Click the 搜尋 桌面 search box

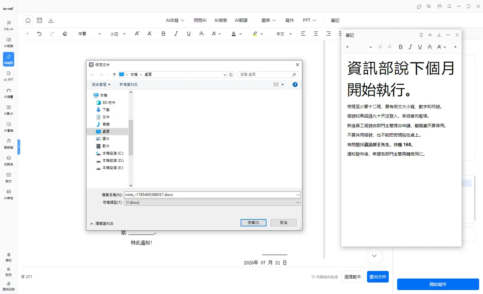(x=268, y=75)
